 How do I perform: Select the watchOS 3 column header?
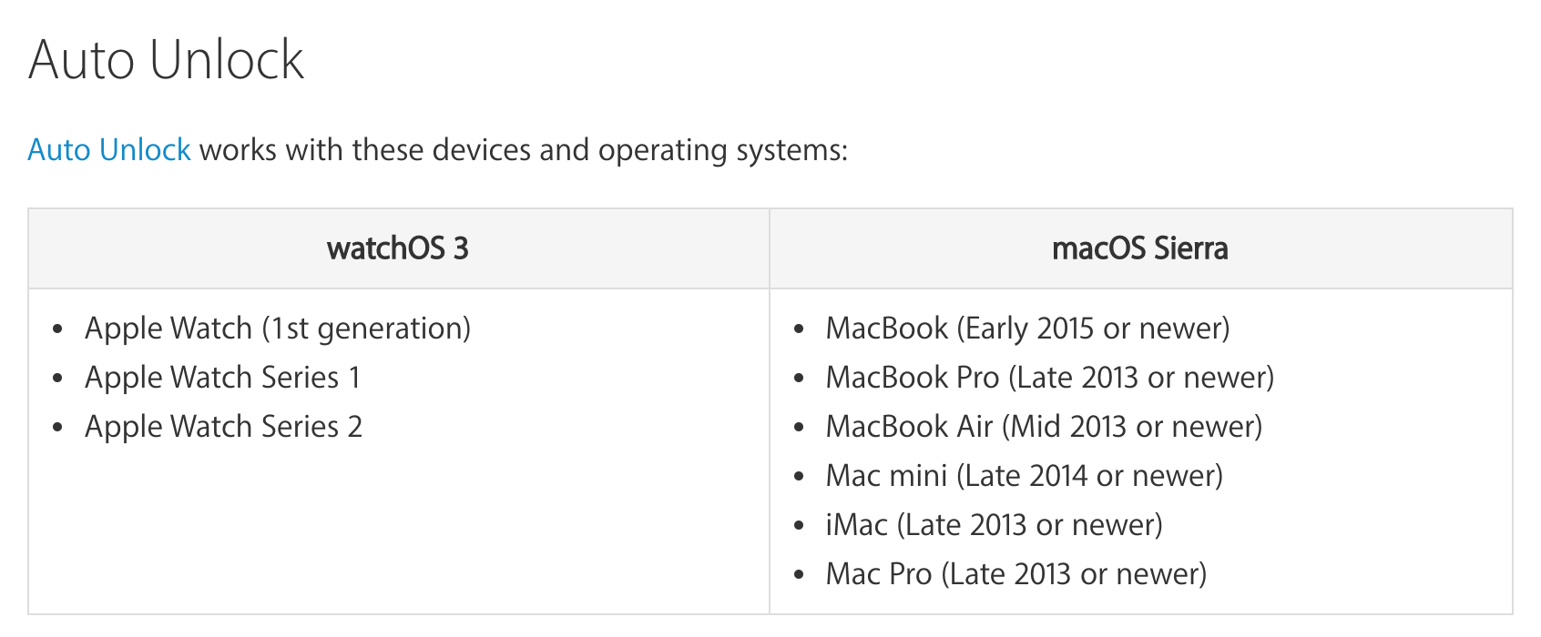[x=398, y=248]
